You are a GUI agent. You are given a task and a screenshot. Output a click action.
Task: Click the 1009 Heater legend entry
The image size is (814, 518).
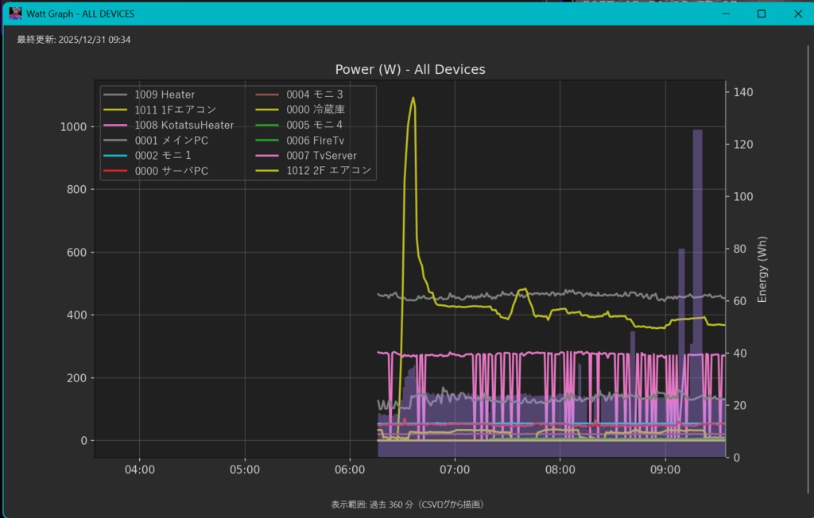coord(149,95)
